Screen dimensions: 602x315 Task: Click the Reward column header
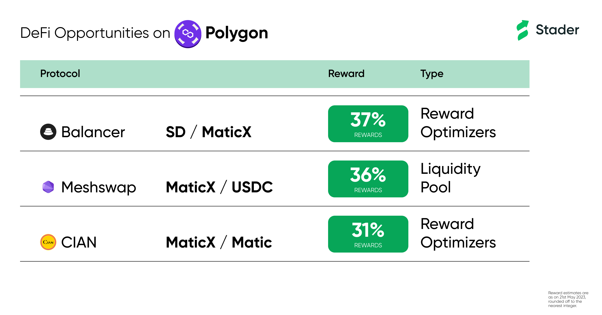coord(346,74)
